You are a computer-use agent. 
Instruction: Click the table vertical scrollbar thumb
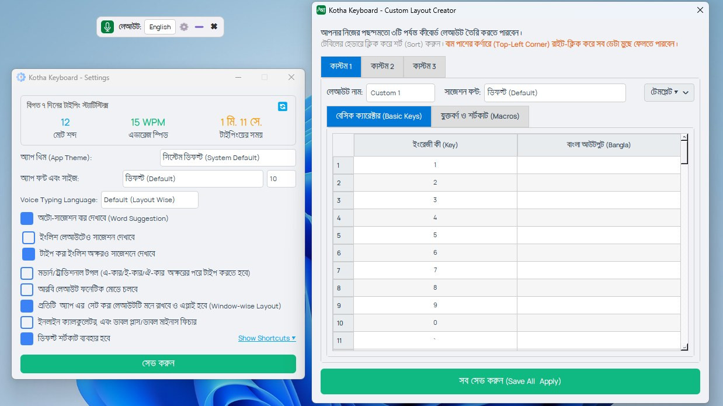click(x=684, y=153)
